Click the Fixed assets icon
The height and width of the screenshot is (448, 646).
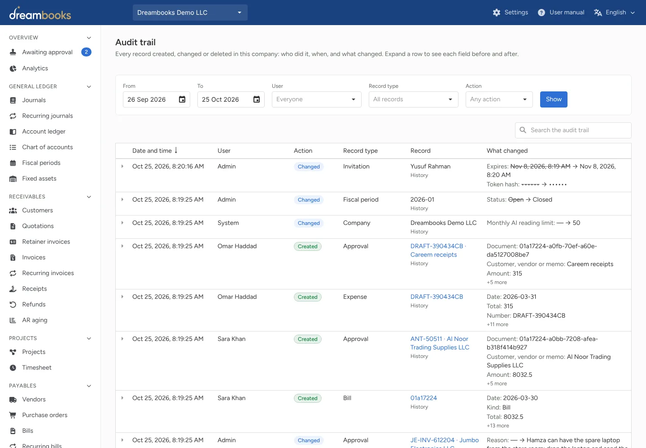coord(13,179)
